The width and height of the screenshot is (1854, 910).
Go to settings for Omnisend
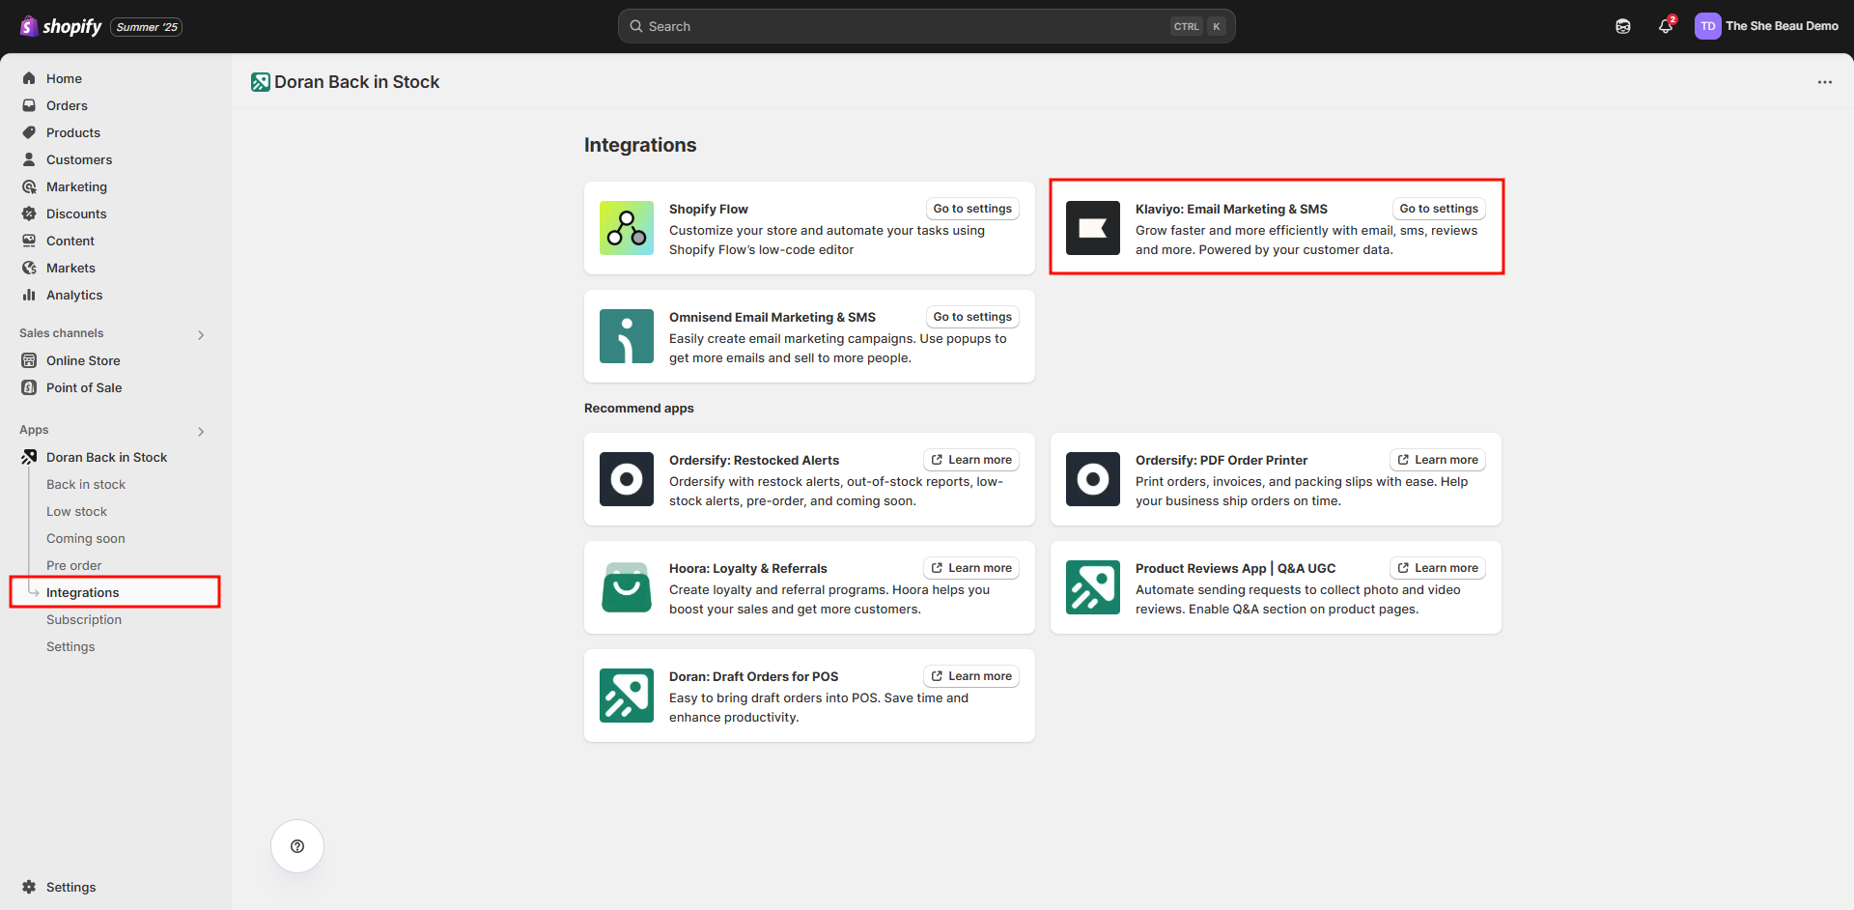click(x=972, y=317)
